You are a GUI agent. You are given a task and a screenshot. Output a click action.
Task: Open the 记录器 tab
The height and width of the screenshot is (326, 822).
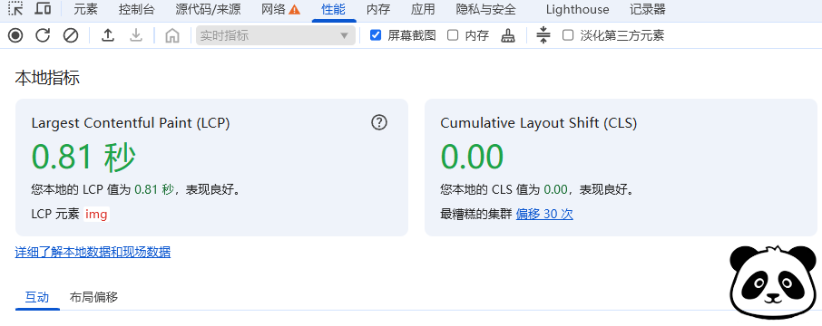pyautogui.click(x=648, y=9)
